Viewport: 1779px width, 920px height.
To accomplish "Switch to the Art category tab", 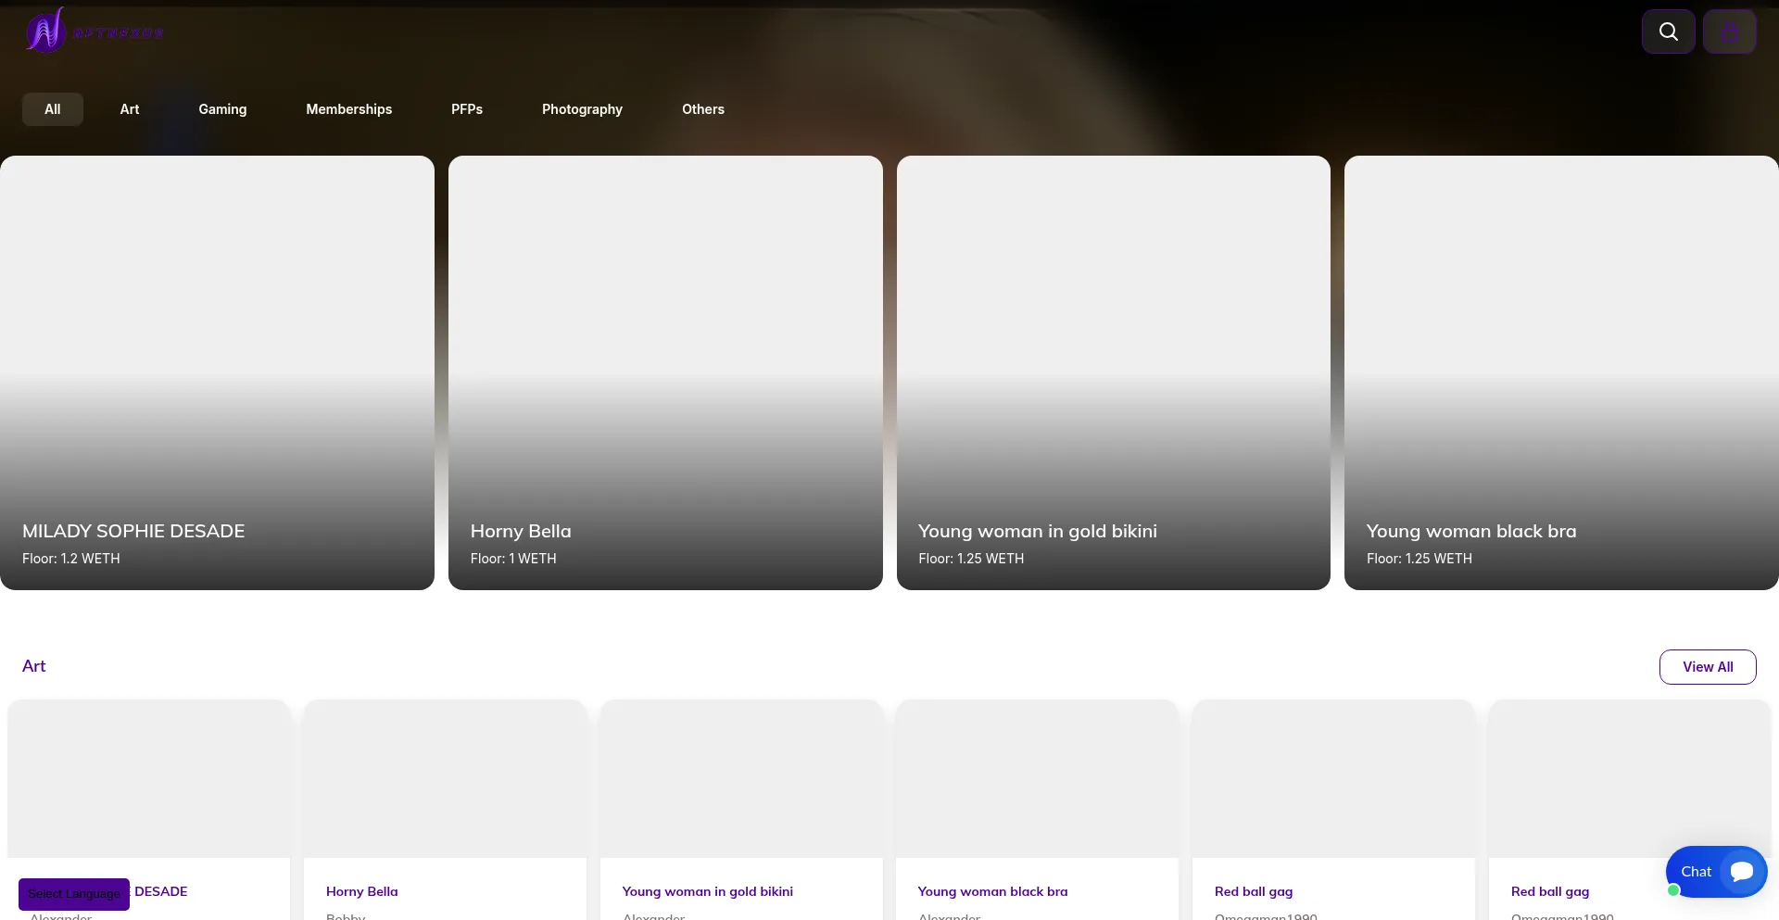I will click(130, 109).
